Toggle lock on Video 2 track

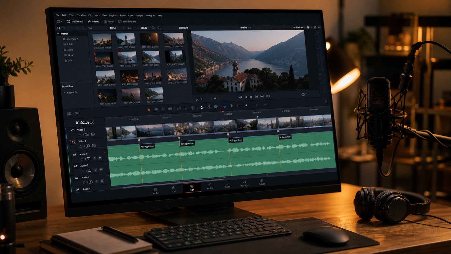[80, 135]
